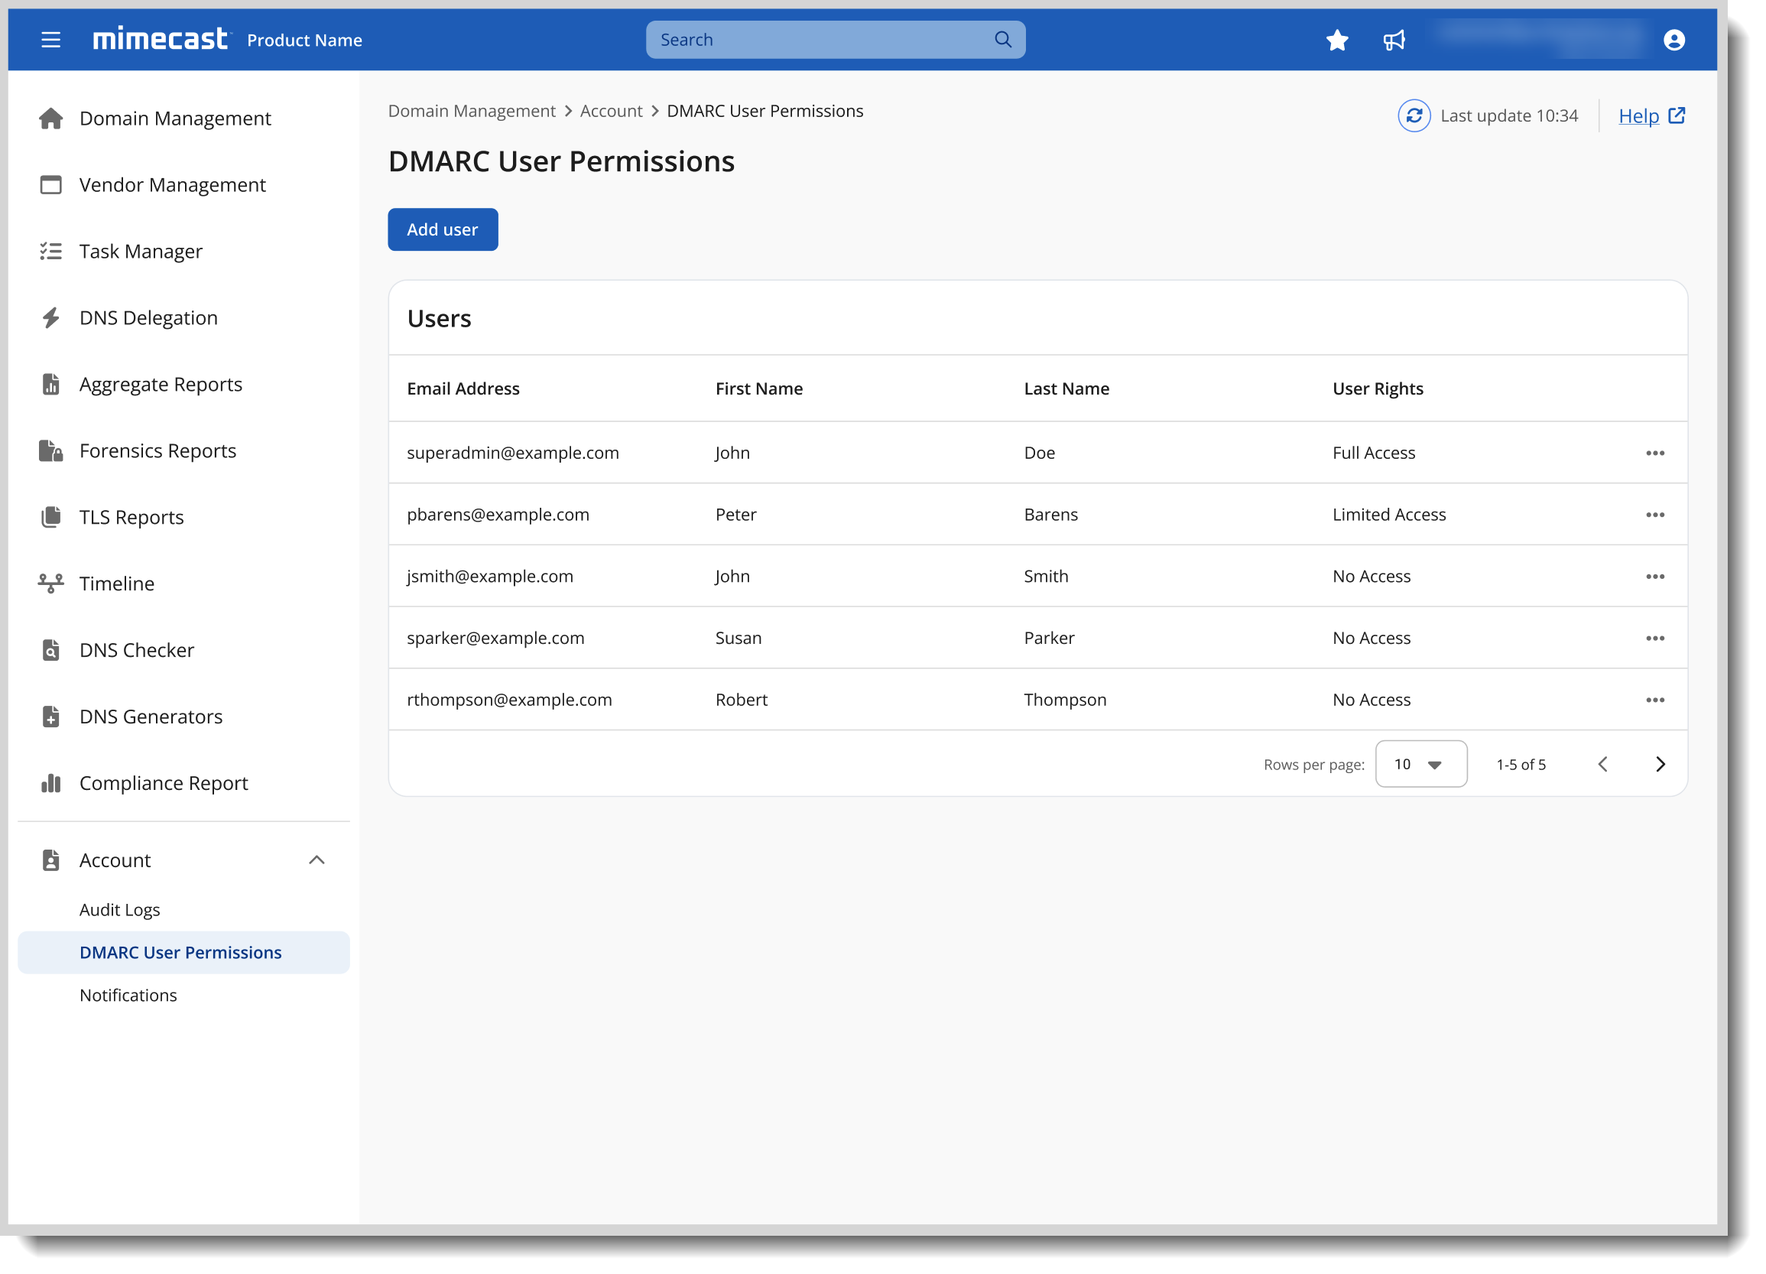Open the Rows per page dropdown
Viewport: 1766px width, 1274px height.
click(x=1421, y=764)
